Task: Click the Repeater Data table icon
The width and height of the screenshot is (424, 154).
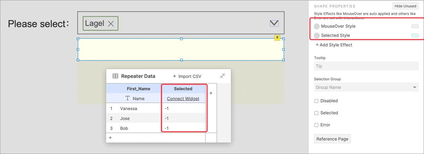Action: pos(116,76)
